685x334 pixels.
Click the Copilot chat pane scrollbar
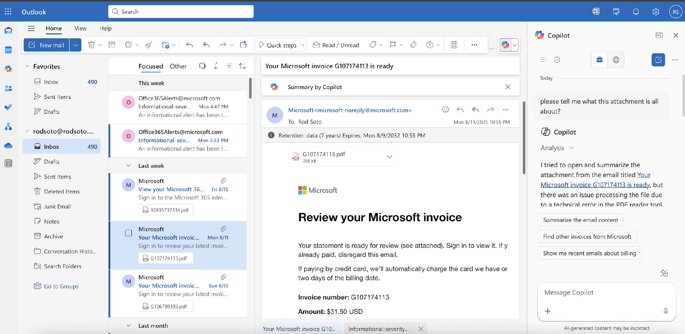[683, 95]
